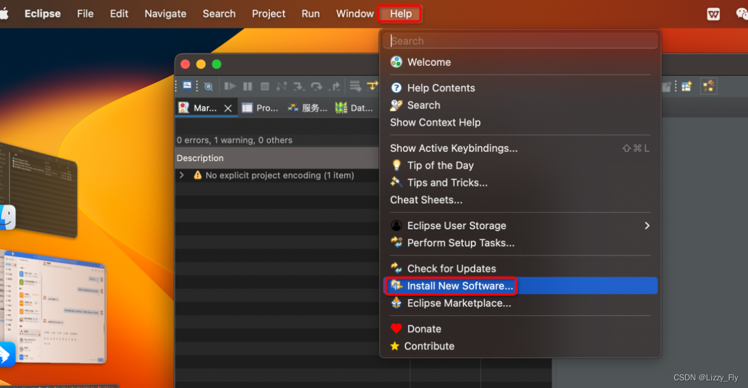Image resolution: width=748 pixels, height=388 pixels.
Task: Close the Markers tab with X
Action: click(228, 108)
